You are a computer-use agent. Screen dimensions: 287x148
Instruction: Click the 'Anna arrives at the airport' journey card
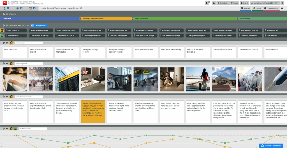[41, 52]
